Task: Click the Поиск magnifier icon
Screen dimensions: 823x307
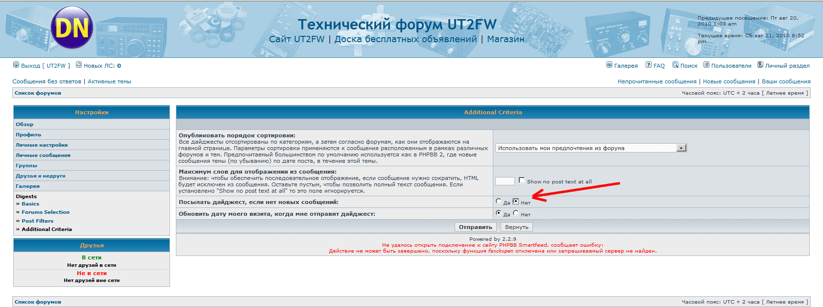Action: pyautogui.click(x=676, y=65)
